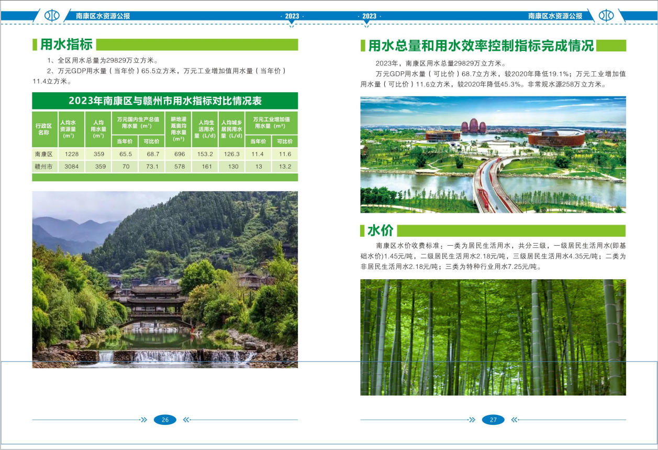The height and width of the screenshot is (450, 658).
Task: Select the covered bridge waterfall photo
Action: click(165, 279)
